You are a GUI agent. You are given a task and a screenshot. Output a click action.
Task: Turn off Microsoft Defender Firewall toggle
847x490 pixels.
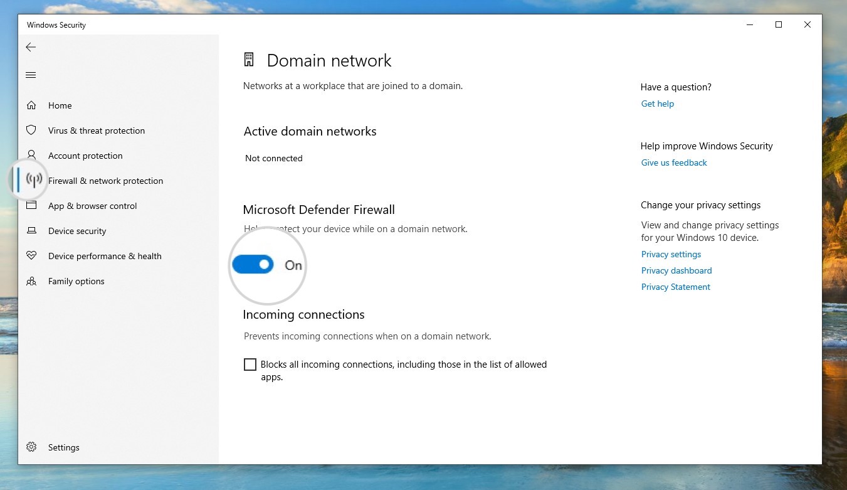[x=253, y=265]
